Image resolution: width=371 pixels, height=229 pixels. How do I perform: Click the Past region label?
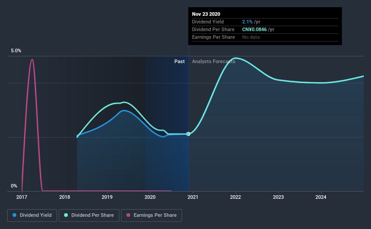tap(179, 61)
